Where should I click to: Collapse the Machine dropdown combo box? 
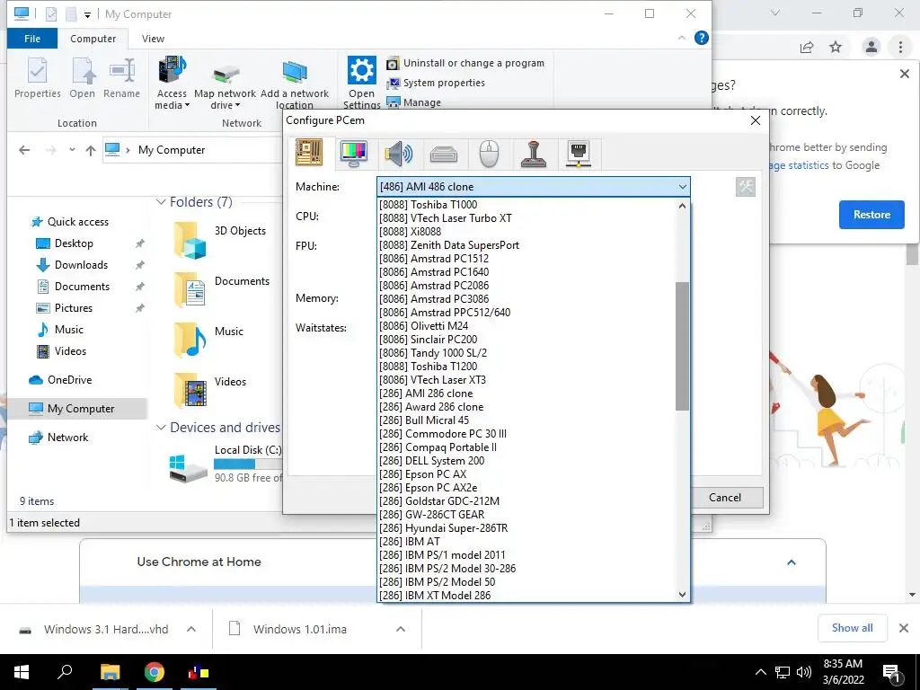tap(683, 187)
